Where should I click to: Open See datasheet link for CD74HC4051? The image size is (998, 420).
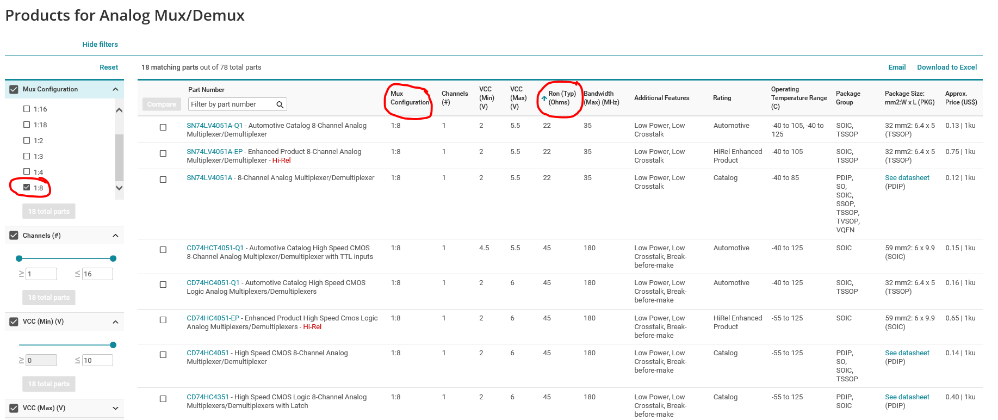pyautogui.click(x=907, y=353)
